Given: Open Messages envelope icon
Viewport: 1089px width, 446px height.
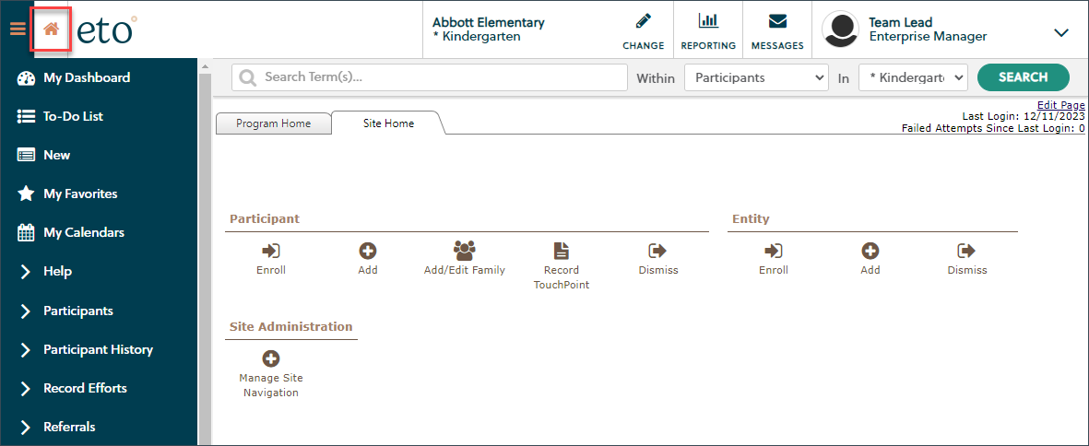Looking at the screenshot, I should coord(777,21).
